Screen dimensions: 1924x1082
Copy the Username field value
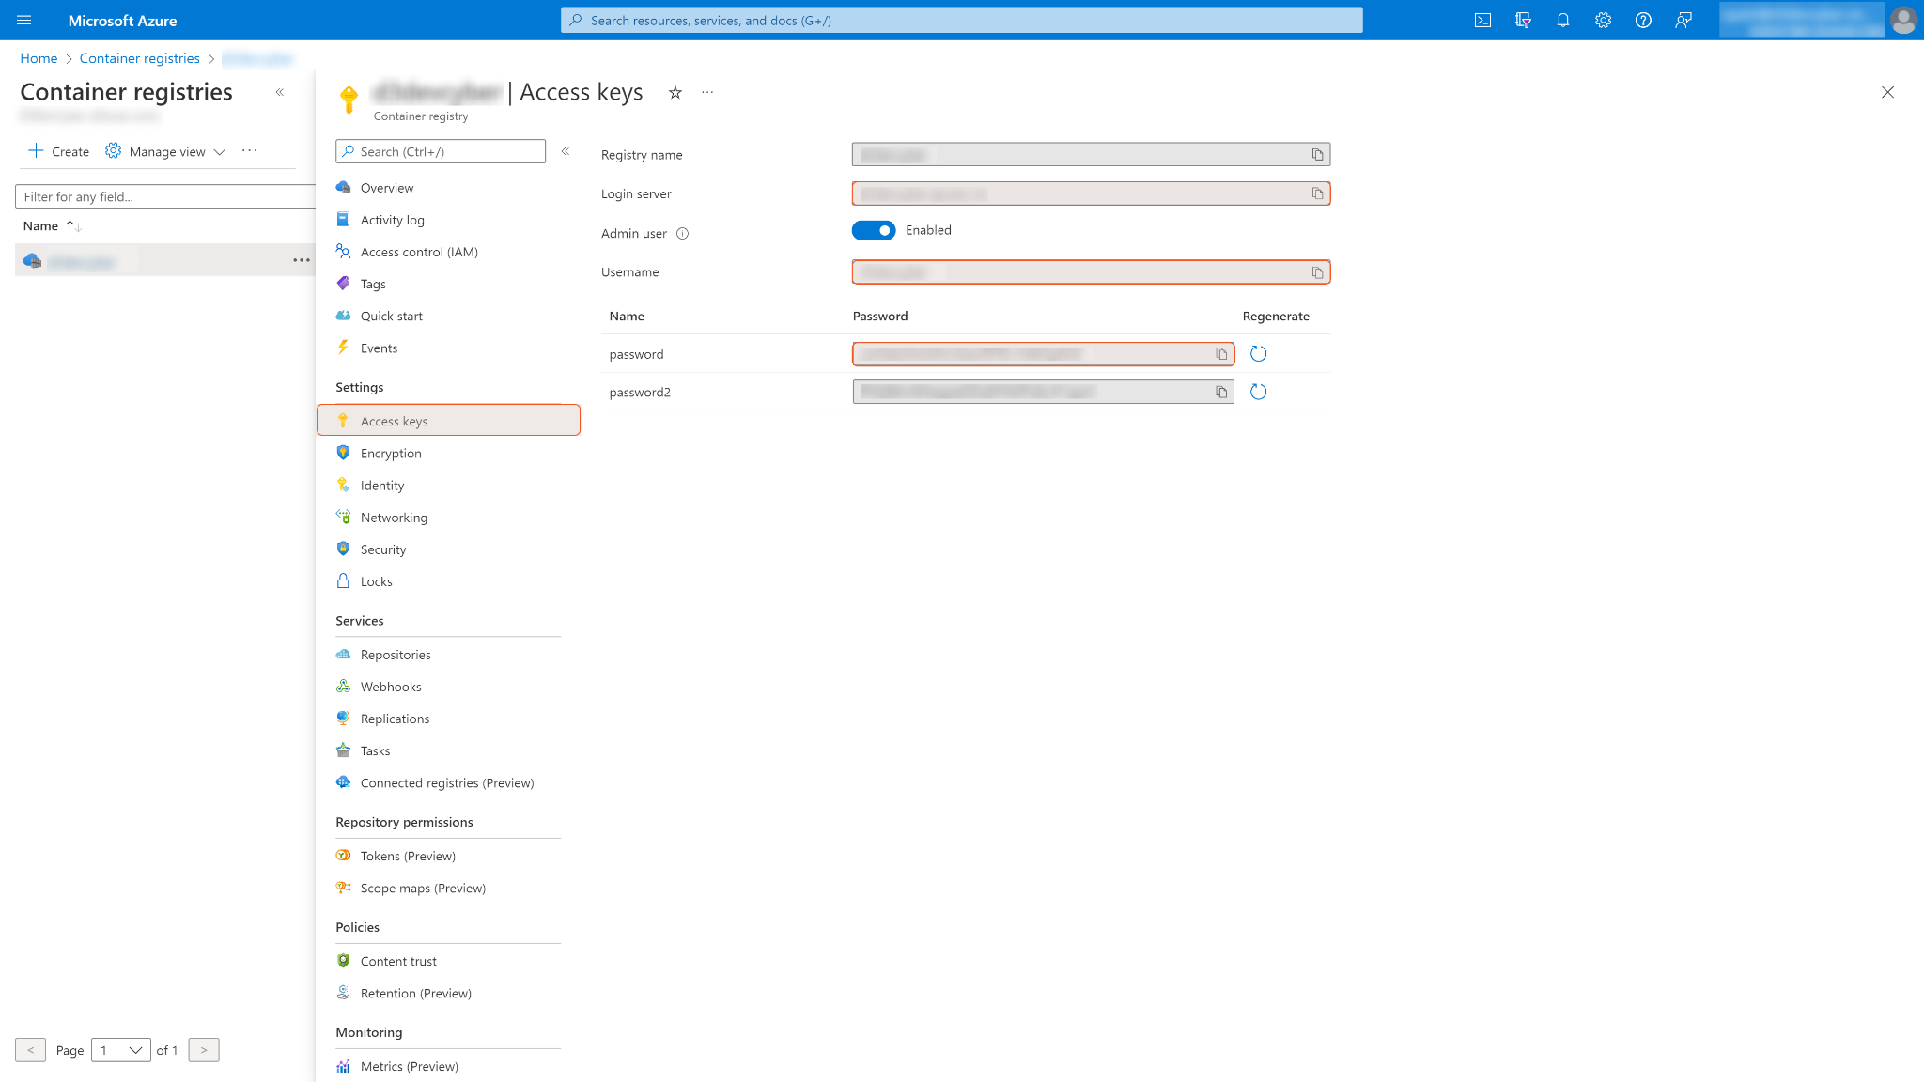(x=1317, y=272)
